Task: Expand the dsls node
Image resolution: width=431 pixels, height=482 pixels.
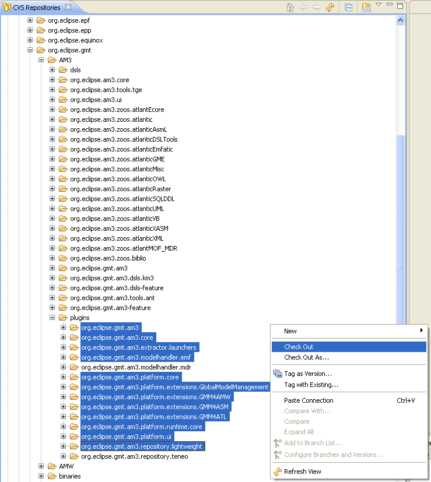Action: [52, 69]
